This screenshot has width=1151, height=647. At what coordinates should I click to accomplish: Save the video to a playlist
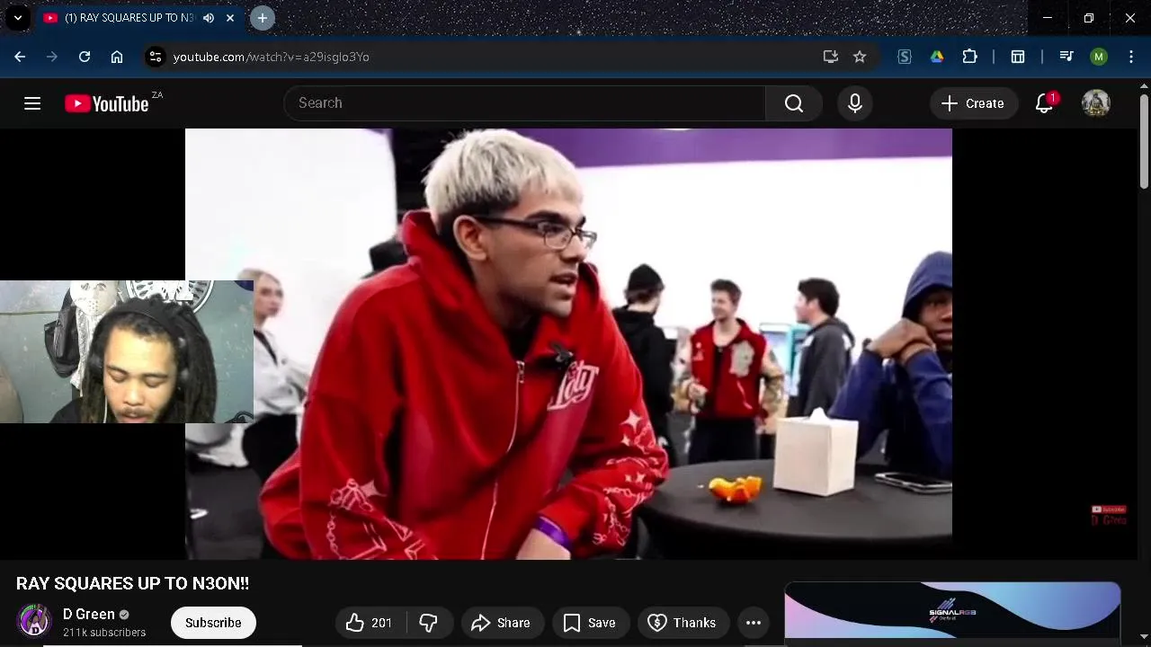tap(591, 623)
